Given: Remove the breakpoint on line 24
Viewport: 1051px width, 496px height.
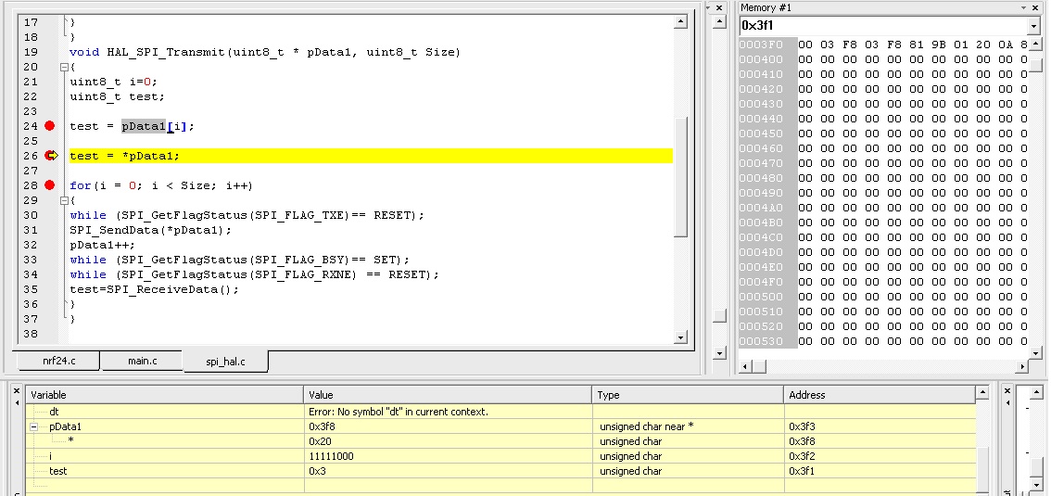Looking at the screenshot, I should (50, 126).
